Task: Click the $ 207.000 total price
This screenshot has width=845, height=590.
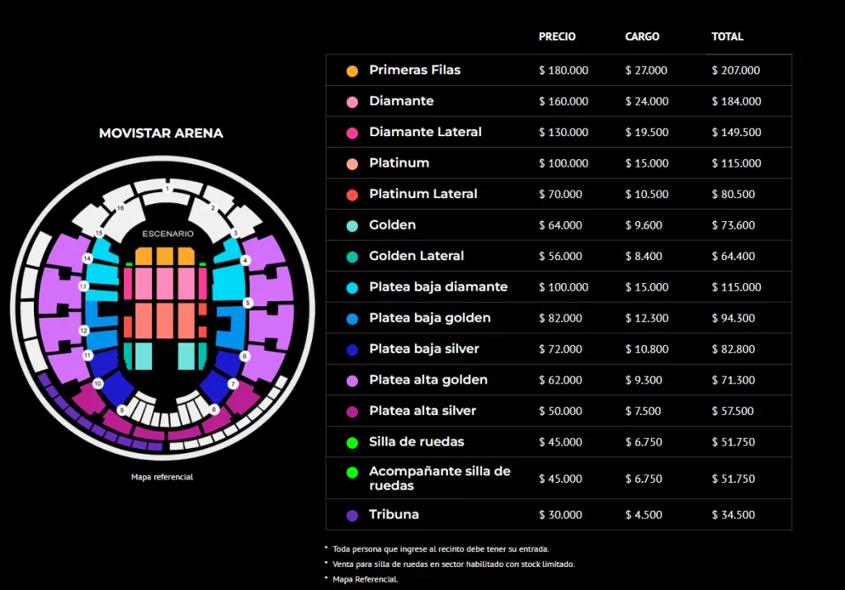Action: pos(736,71)
